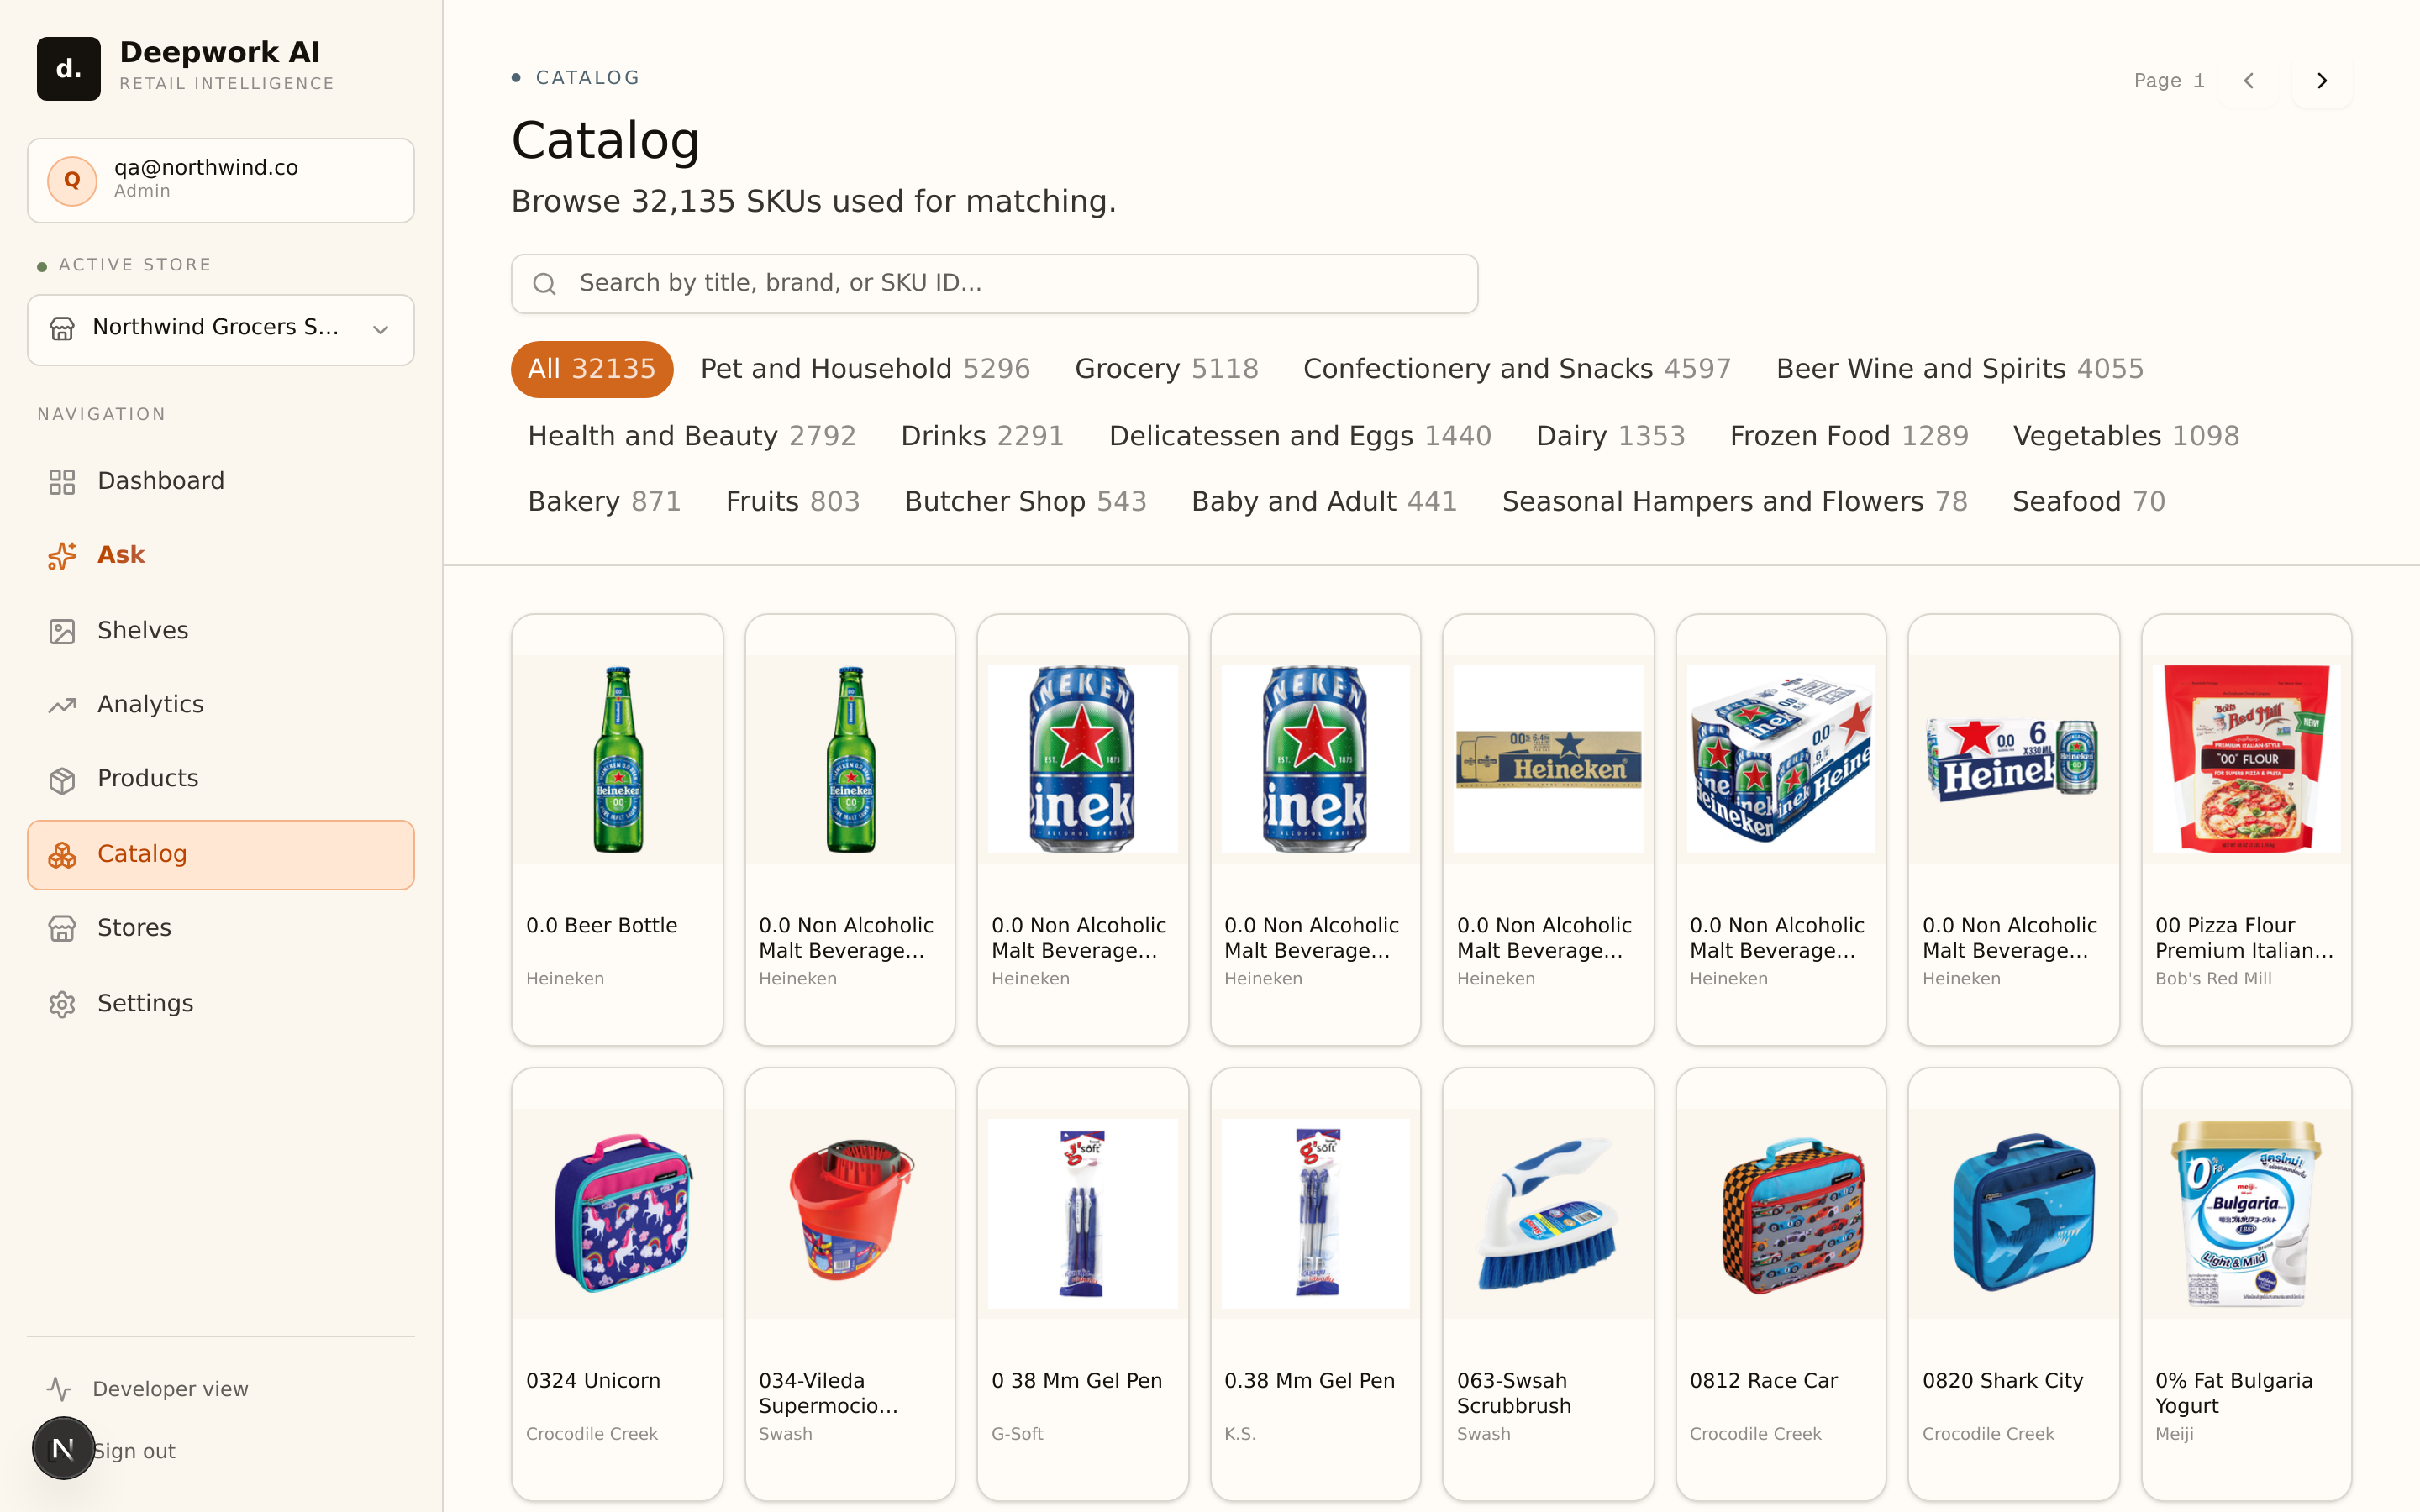Filter by Beer Wine and Spirits
The image size is (2420, 1512).
point(1960,369)
